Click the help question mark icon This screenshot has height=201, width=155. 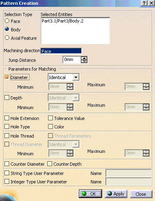(x=144, y=3)
